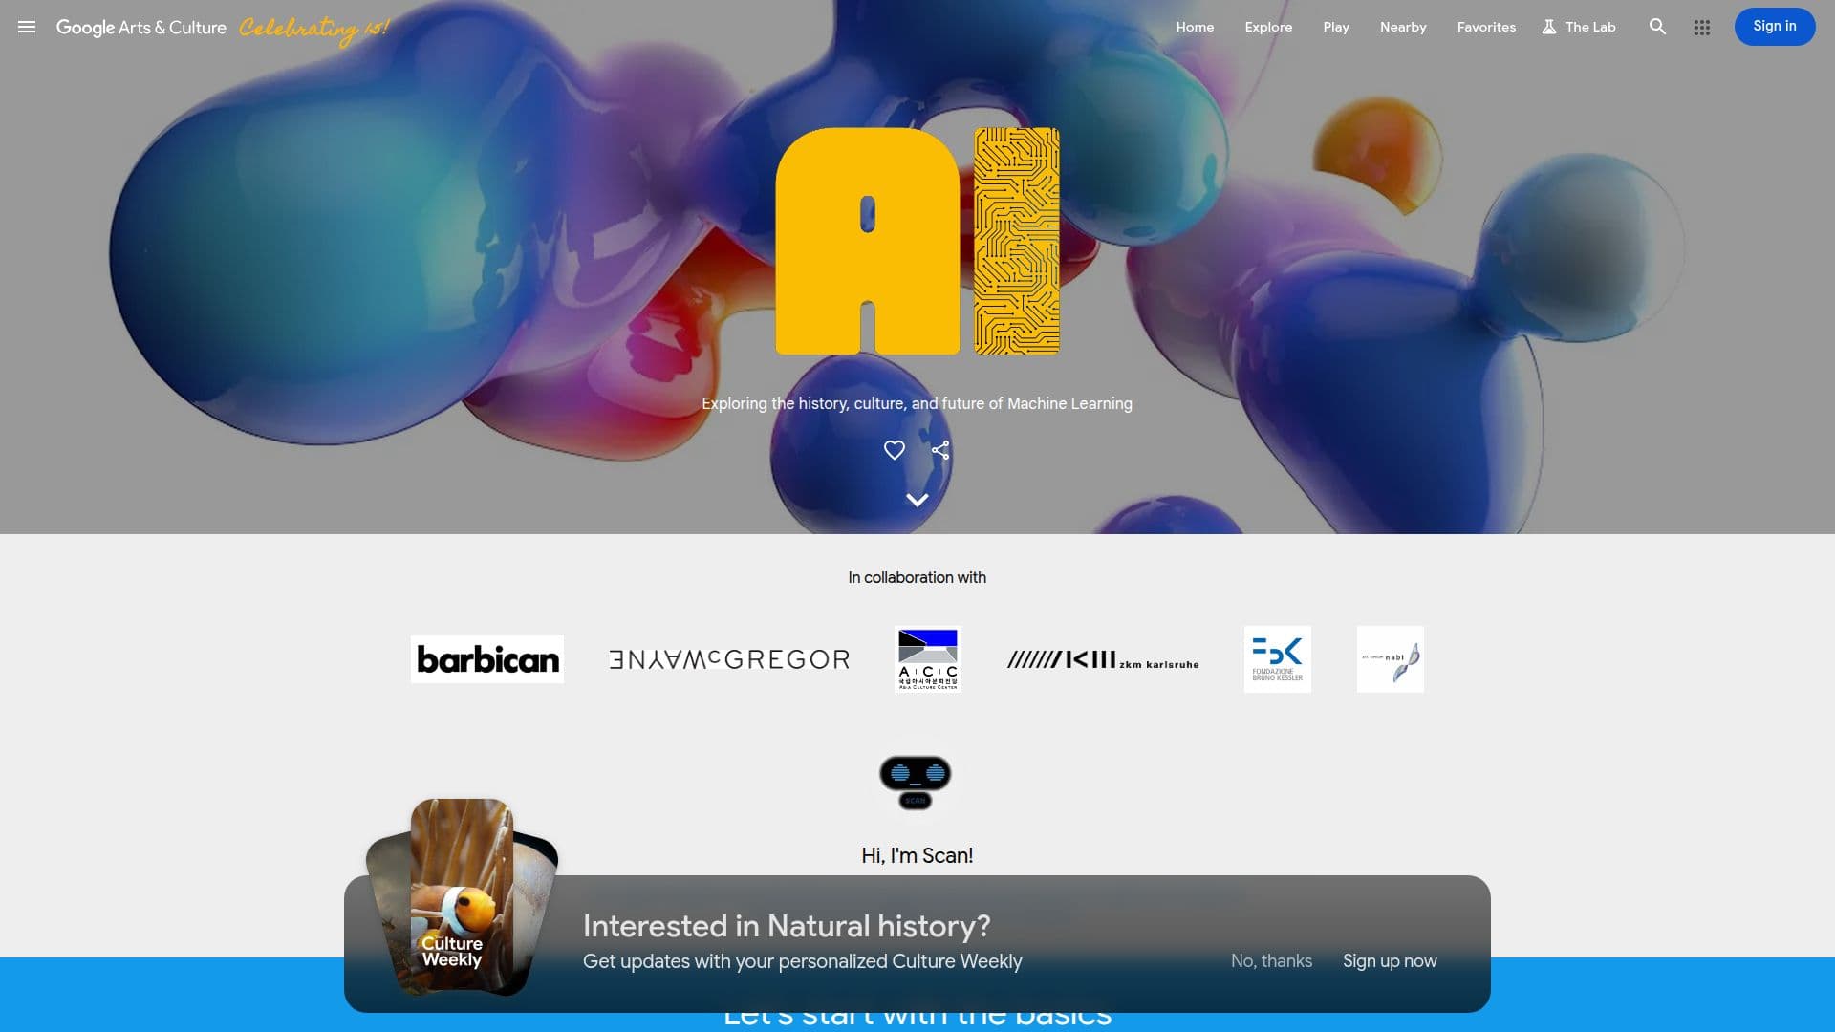Dismiss the newsletter with No, thanks

pyautogui.click(x=1271, y=961)
